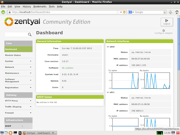Open the Help menu

60,6
